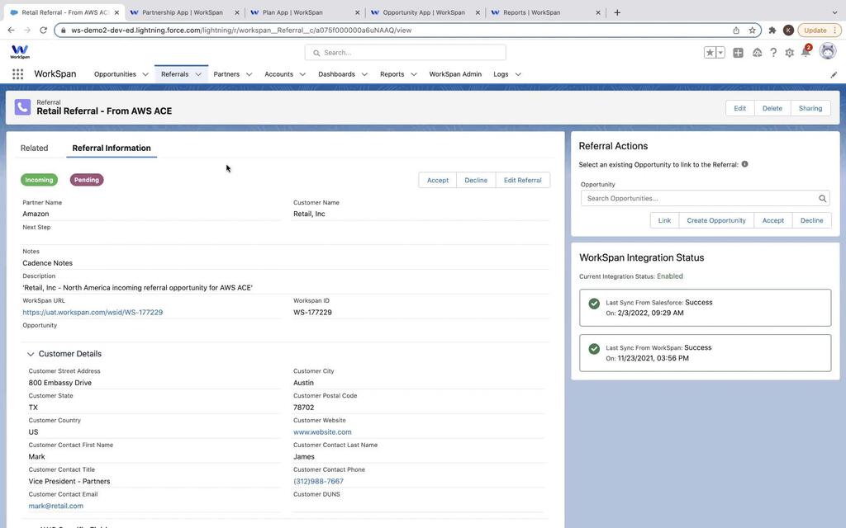Reload the browser page
The width and height of the screenshot is (846, 528).
coord(43,31)
